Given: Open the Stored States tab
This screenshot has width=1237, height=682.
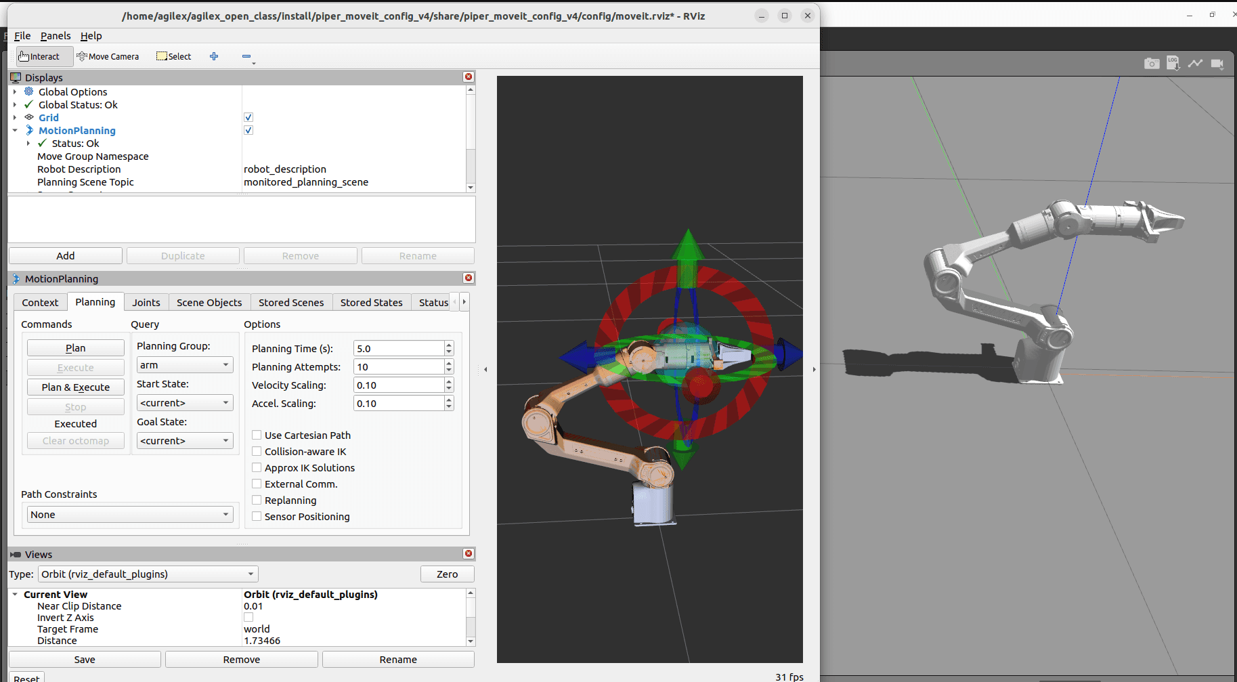Looking at the screenshot, I should (371, 303).
